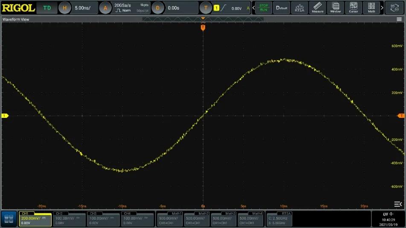406x228 pixels.
Task: Toggle the CH3 channel tab
Action: [103, 219]
